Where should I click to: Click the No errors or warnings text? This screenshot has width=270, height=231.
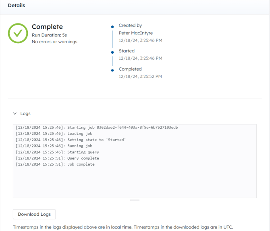point(54,42)
